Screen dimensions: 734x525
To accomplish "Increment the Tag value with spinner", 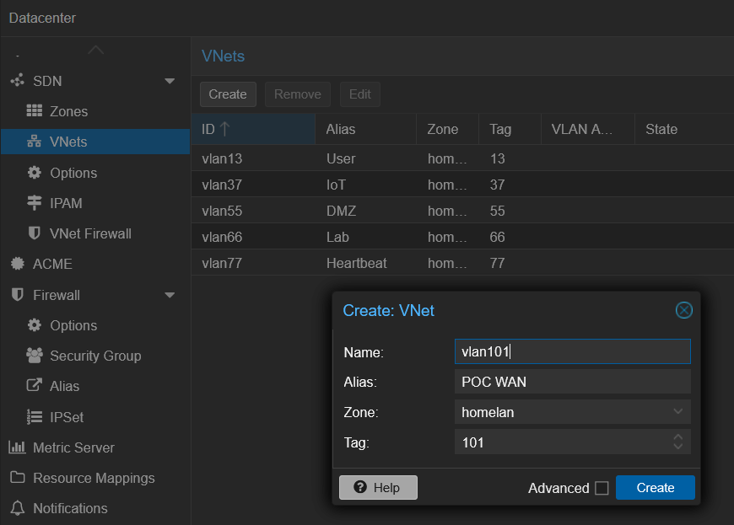I will coord(678,437).
